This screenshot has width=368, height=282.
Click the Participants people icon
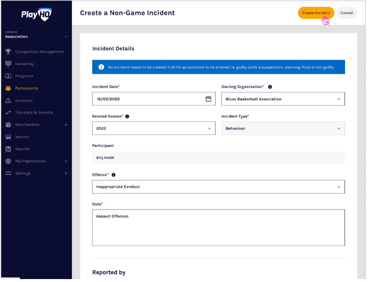point(8,88)
